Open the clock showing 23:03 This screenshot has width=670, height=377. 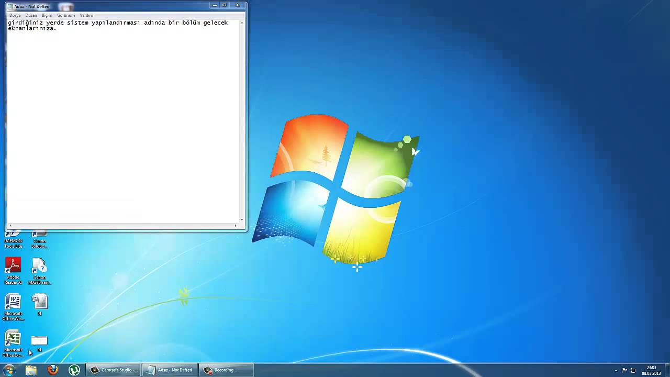[651, 370]
